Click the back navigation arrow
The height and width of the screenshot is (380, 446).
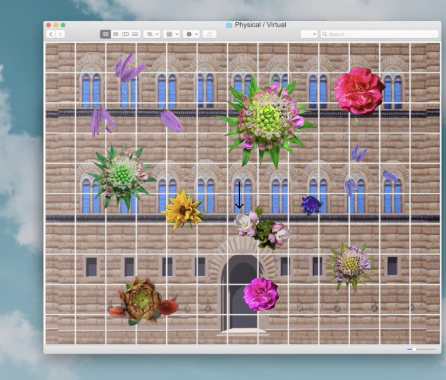coord(51,34)
